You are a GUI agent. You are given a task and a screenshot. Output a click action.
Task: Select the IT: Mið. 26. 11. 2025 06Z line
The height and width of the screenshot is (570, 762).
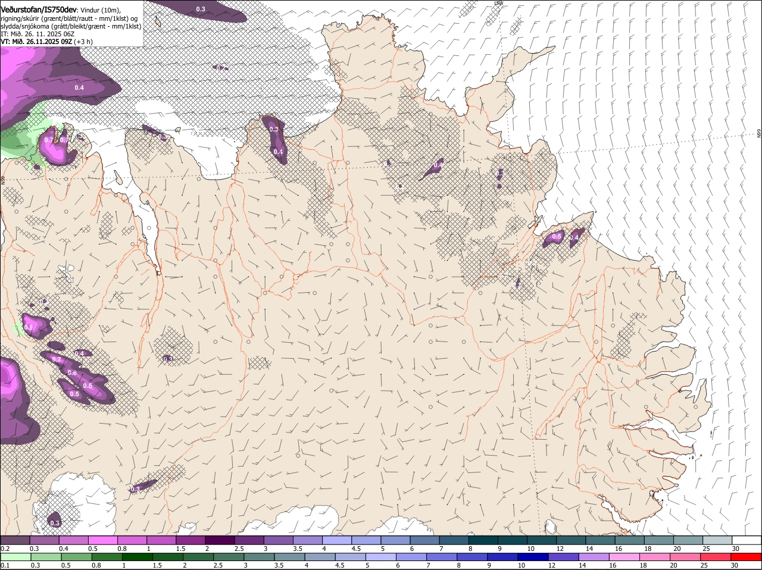tap(38, 34)
